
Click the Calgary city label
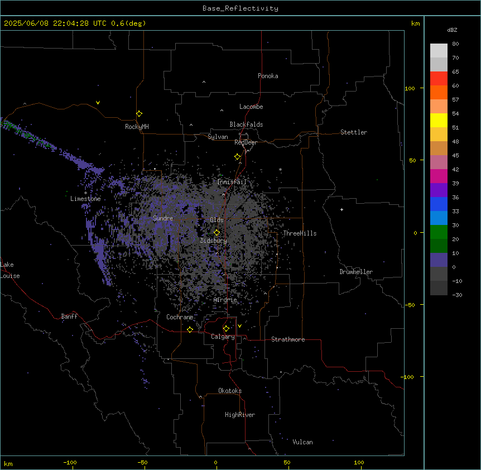point(223,337)
